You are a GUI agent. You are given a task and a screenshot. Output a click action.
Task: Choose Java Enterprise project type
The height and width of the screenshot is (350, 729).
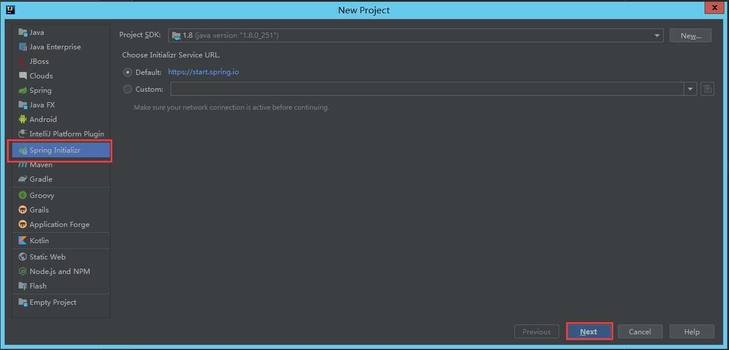(x=61, y=47)
